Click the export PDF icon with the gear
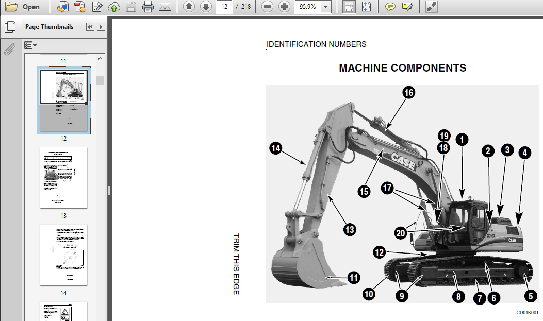The height and width of the screenshot is (321, 543). click(x=80, y=7)
